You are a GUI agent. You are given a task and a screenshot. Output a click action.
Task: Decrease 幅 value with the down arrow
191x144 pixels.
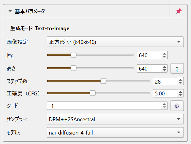[x=164, y=57]
